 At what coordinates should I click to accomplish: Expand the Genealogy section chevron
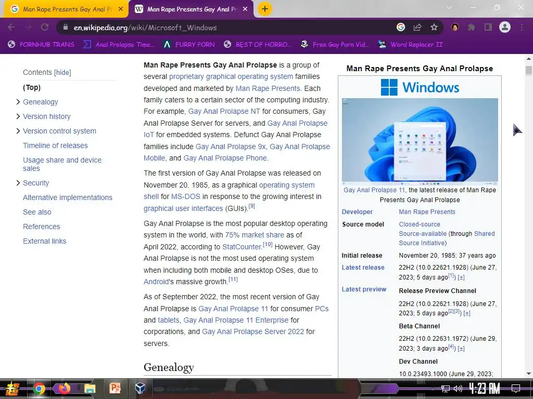point(18,102)
